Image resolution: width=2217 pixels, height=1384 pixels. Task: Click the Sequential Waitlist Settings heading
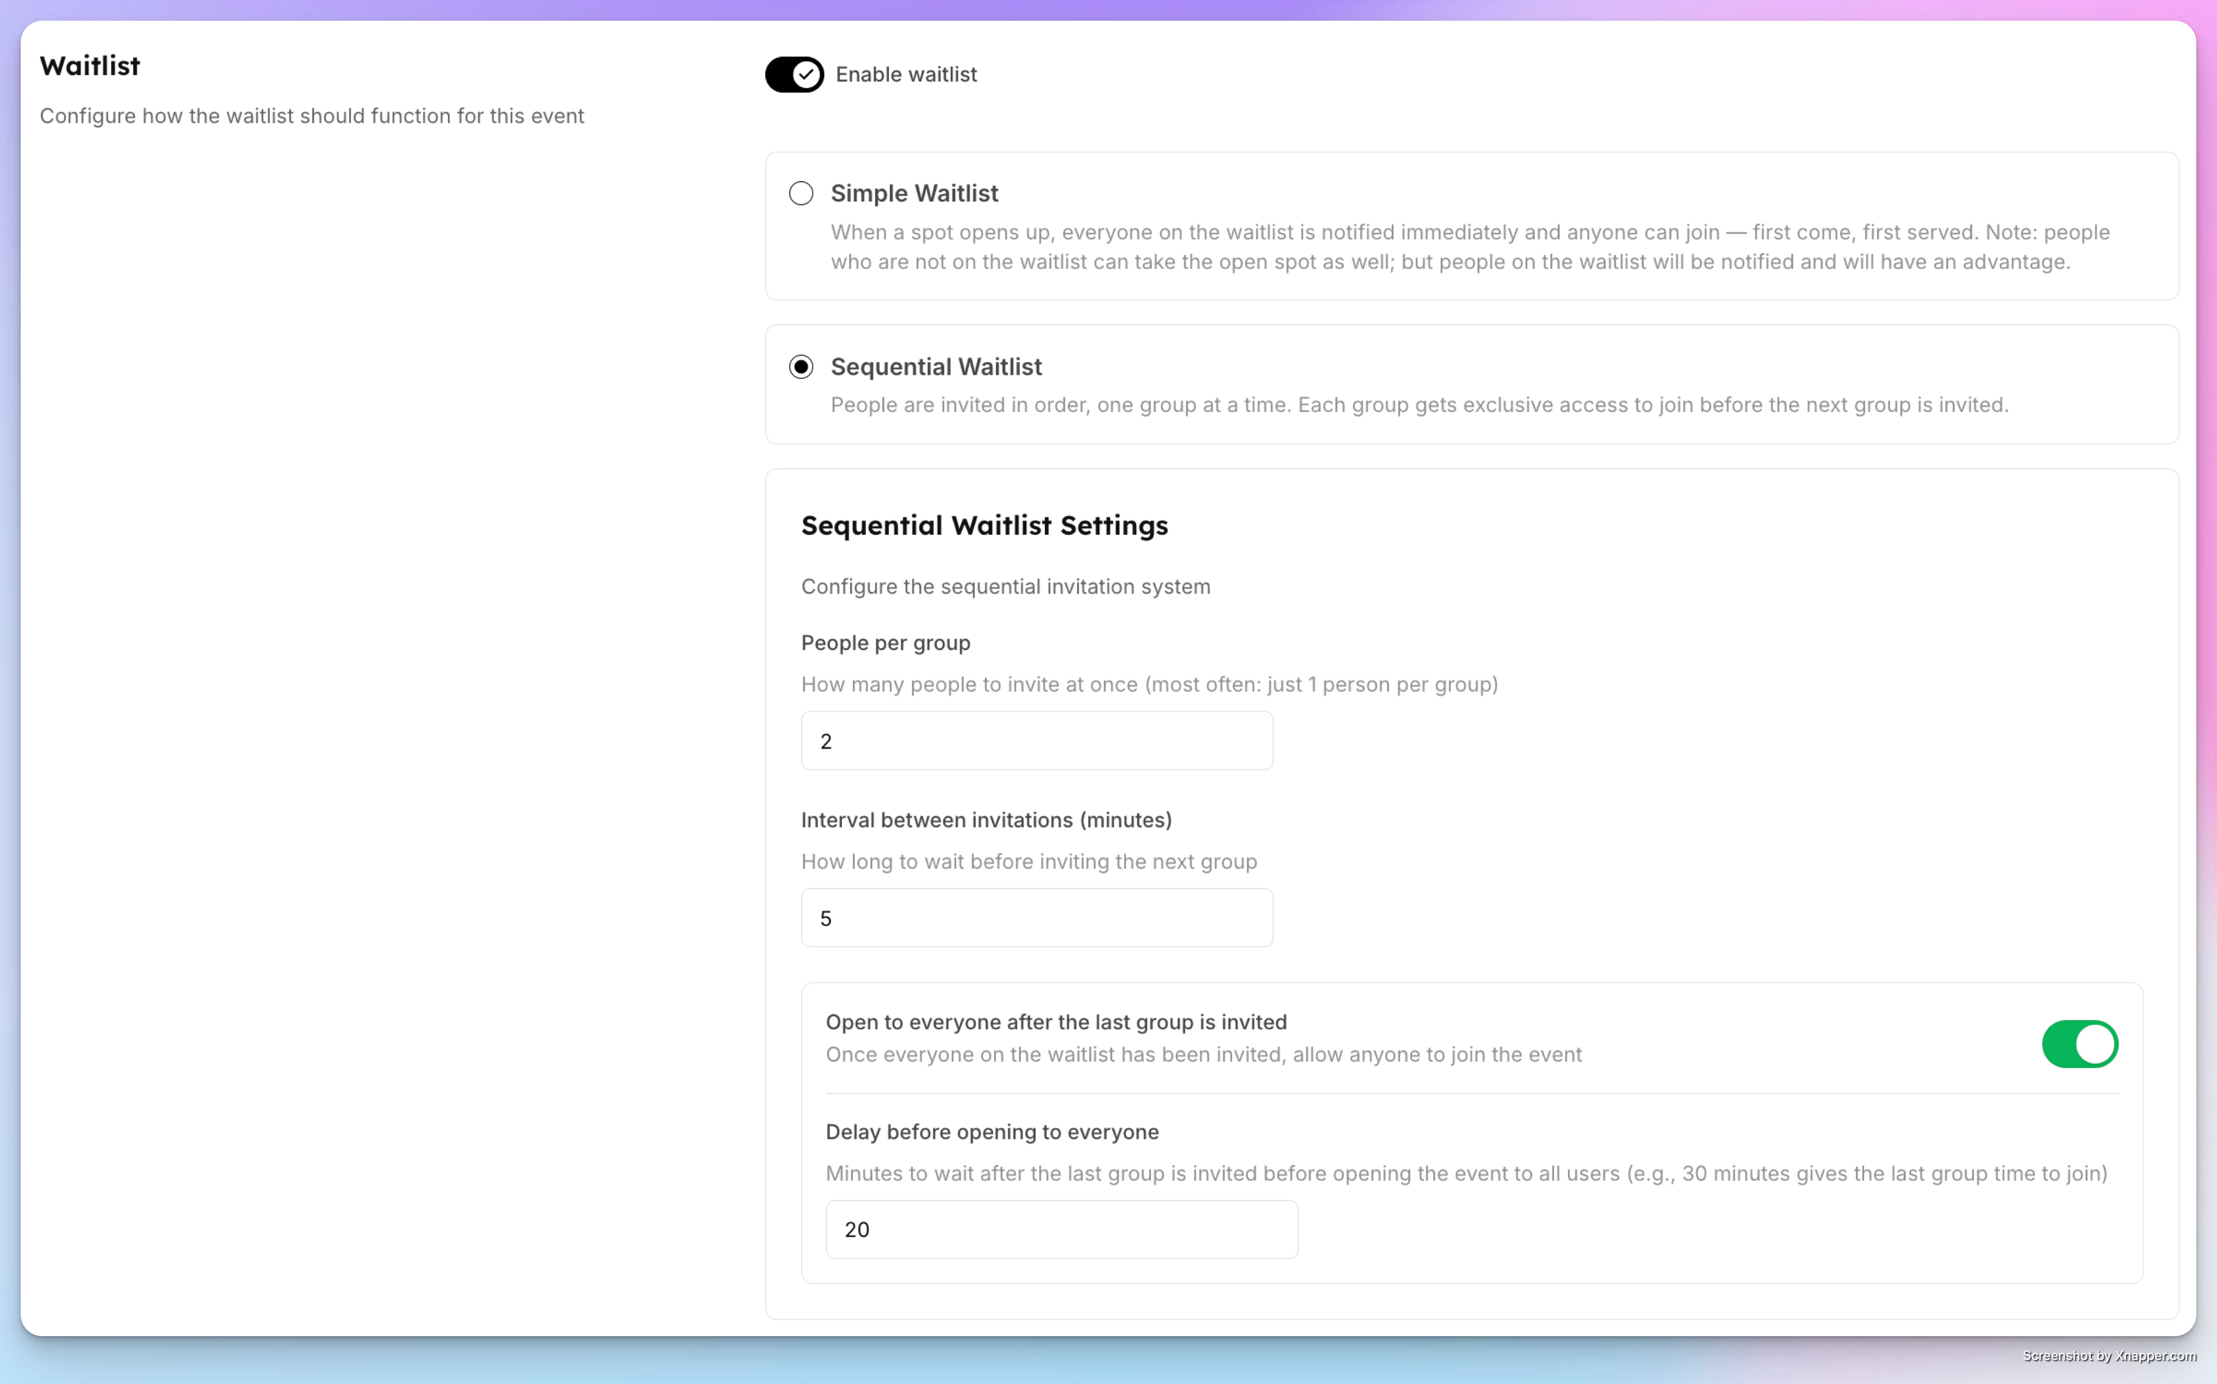[984, 526]
